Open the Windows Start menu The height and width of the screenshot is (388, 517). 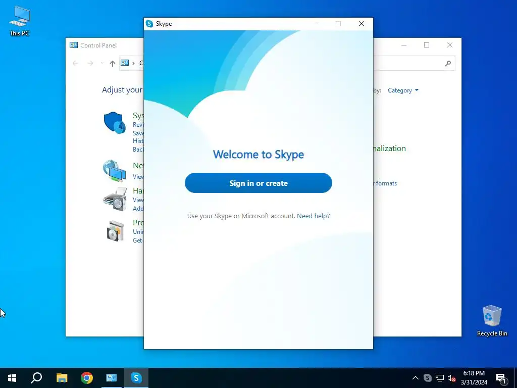[12, 378]
